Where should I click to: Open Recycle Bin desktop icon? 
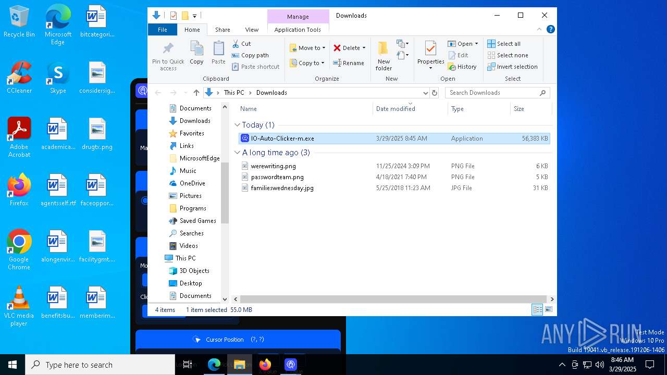[x=19, y=22]
